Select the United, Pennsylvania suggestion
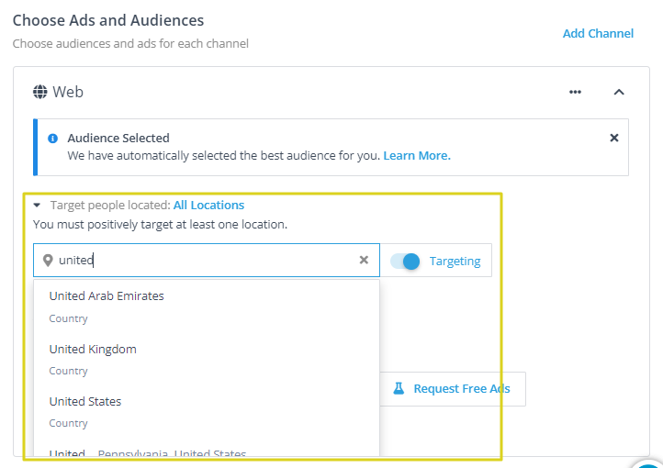This screenshot has width=663, height=468. (147, 452)
